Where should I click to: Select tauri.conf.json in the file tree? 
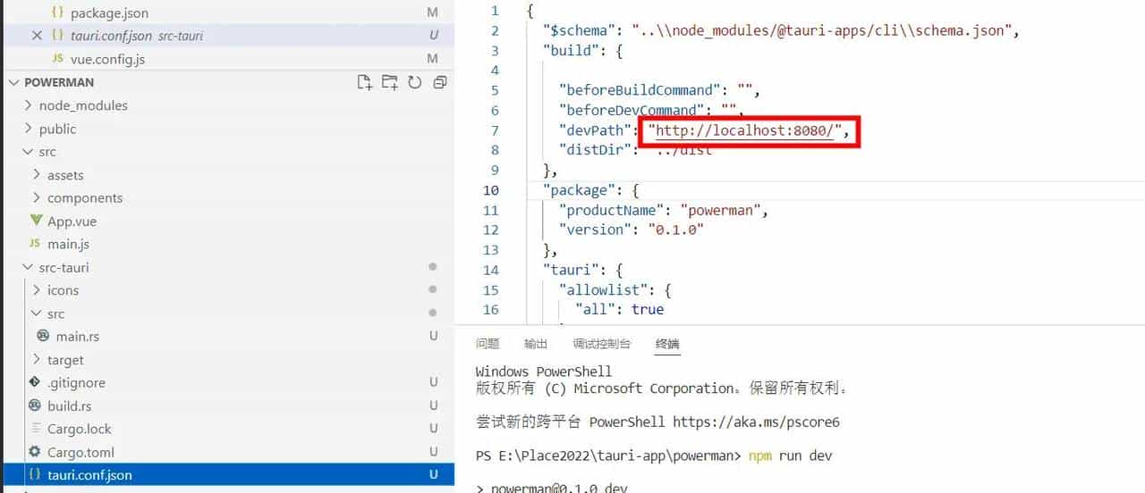point(227,475)
